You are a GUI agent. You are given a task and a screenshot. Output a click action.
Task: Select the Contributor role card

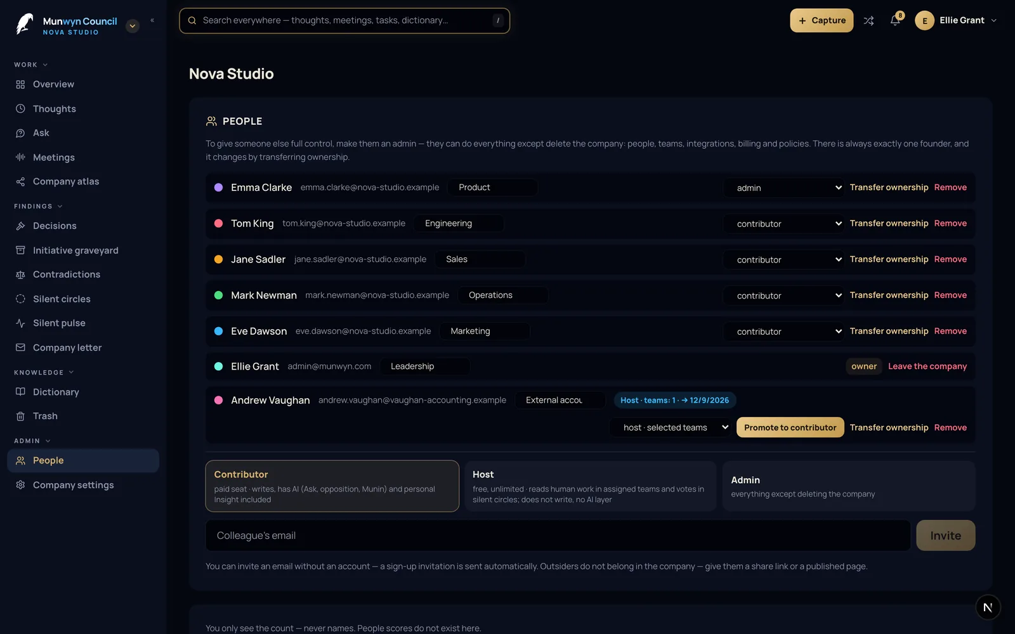click(332, 486)
